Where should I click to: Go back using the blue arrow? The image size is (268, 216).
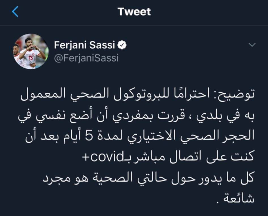(x=15, y=12)
